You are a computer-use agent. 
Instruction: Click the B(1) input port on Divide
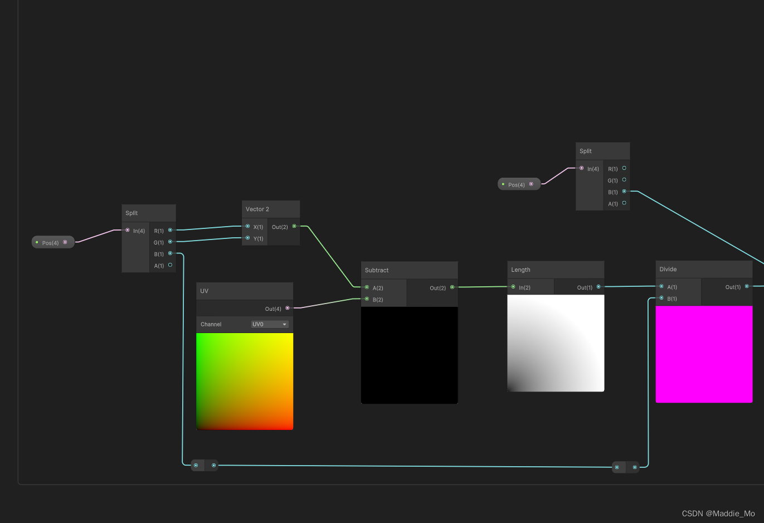(x=661, y=298)
